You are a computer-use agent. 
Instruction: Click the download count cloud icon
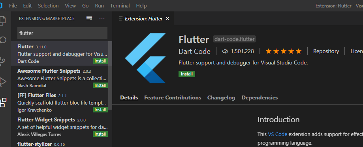pos(225,51)
